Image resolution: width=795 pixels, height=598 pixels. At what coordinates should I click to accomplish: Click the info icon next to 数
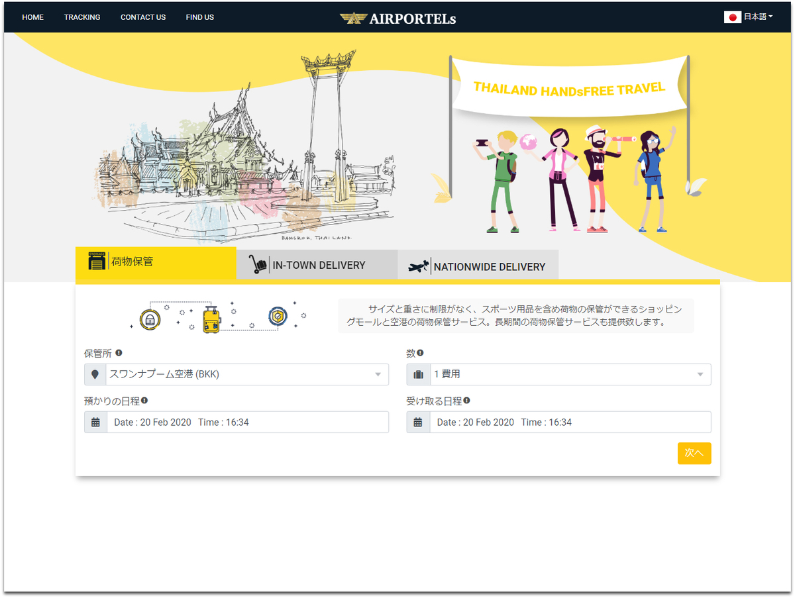coord(420,353)
